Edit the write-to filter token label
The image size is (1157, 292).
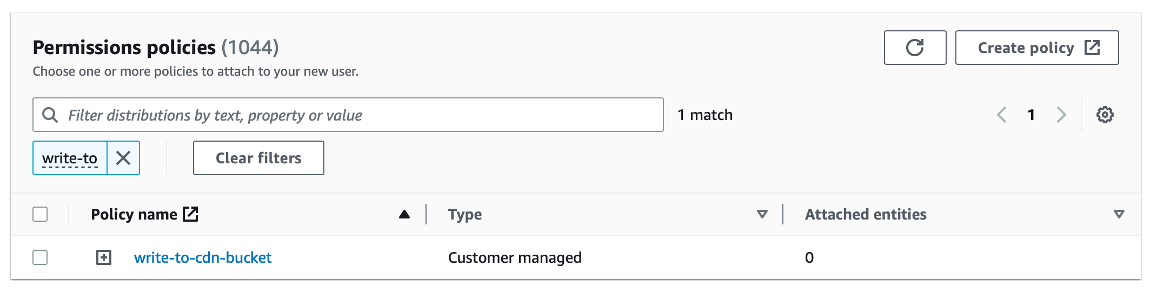click(x=70, y=158)
